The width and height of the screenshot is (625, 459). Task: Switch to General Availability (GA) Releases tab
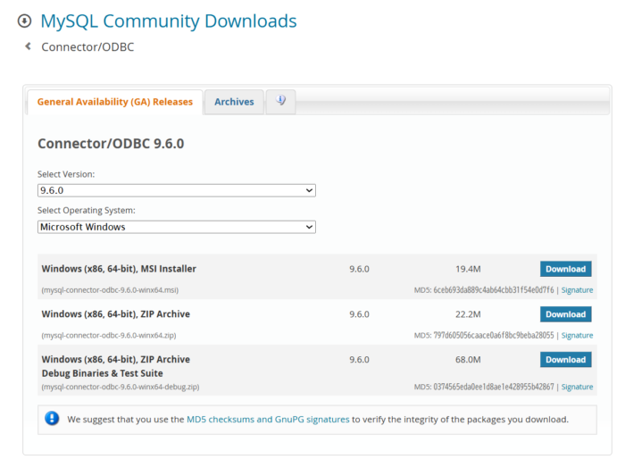click(x=114, y=102)
